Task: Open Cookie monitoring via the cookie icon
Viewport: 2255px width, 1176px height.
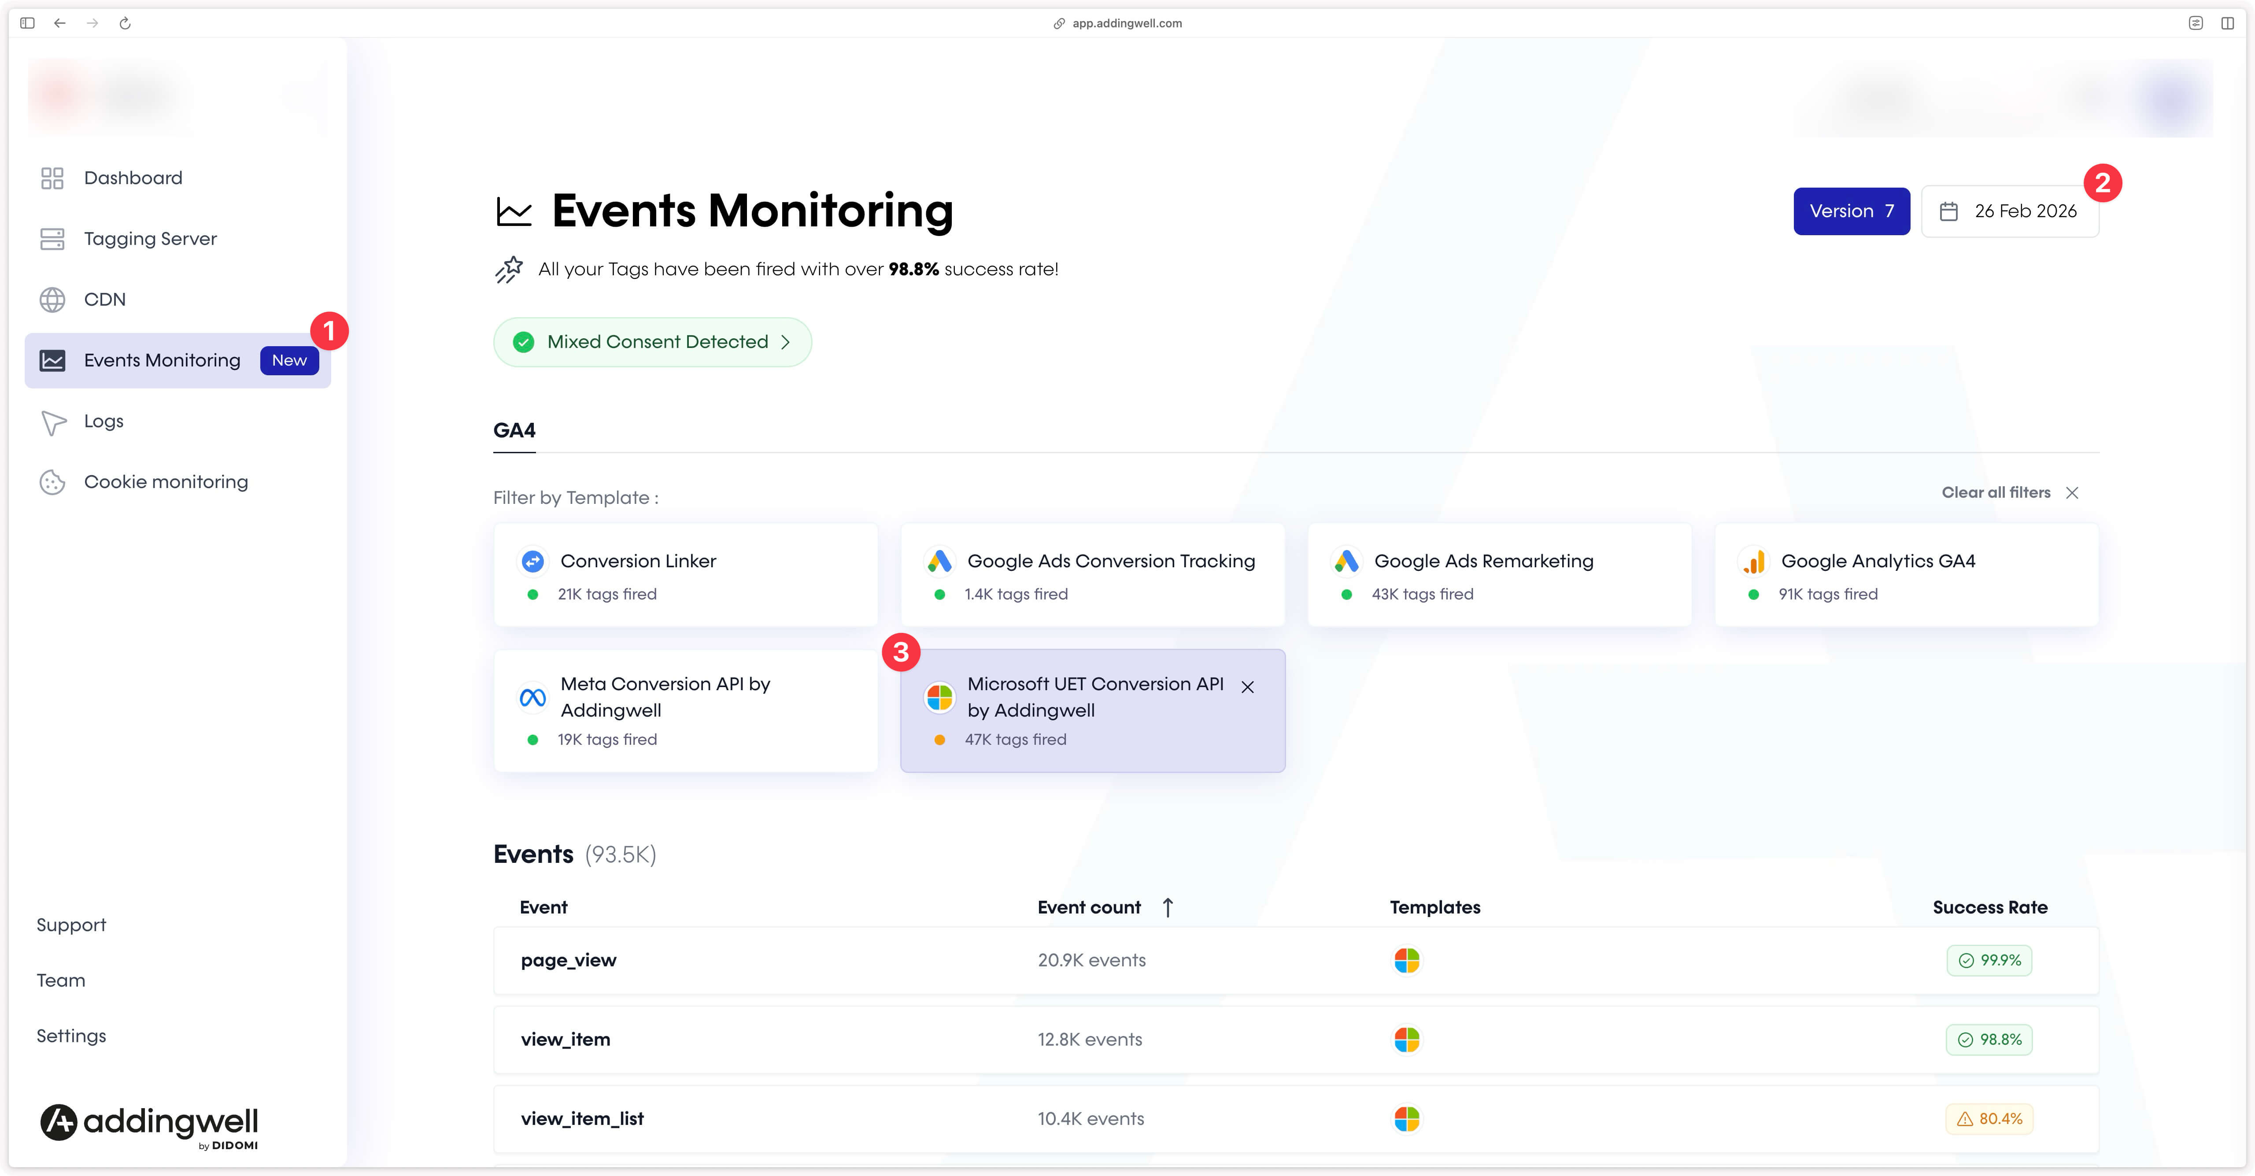Action: 52,481
